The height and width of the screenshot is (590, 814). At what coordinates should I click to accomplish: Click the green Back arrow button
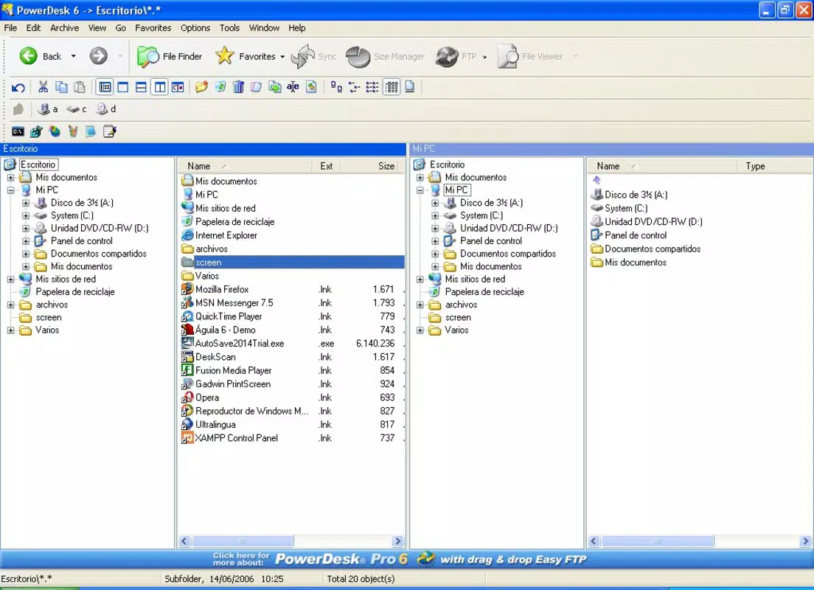[x=29, y=56]
